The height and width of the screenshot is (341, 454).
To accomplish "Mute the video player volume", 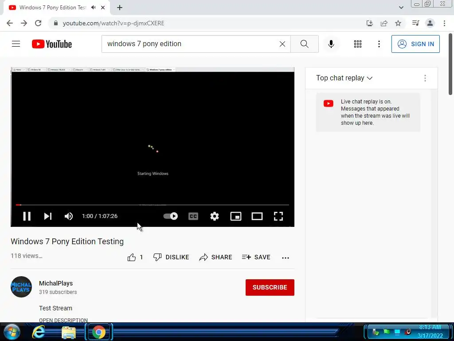I will coord(69,216).
